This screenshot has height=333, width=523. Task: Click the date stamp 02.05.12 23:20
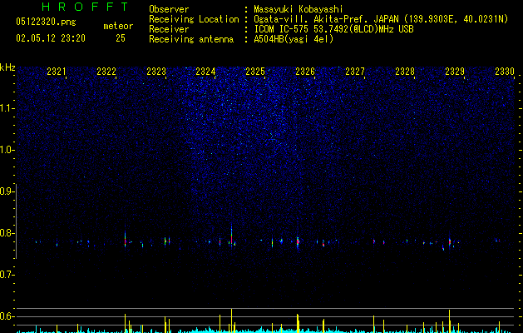(x=51, y=38)
